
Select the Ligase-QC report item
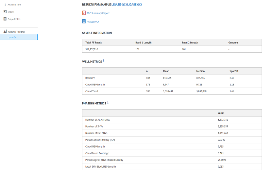(x=12, y=37)
